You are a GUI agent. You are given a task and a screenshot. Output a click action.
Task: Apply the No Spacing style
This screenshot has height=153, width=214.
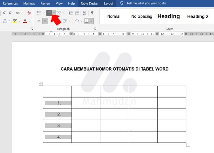tap(141, 16)
